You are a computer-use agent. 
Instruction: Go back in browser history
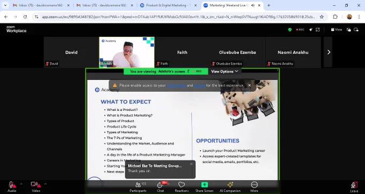click(x=6, y=17)
